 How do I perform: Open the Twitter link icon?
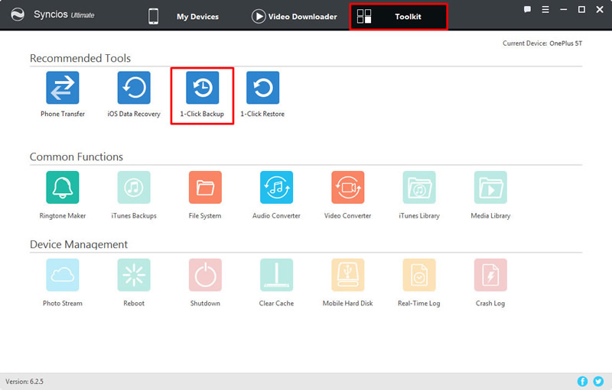click(x=598, y=381)
